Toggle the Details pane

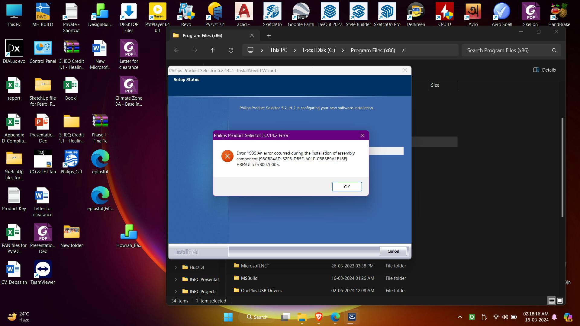coord(544,70)
